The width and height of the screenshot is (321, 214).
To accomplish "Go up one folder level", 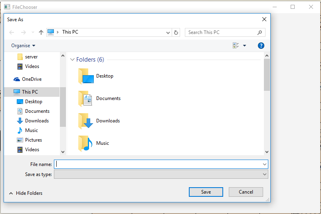I will (x=41, y=32).
